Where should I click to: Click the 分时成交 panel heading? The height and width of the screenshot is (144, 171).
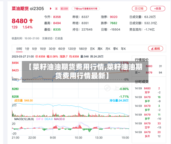click(x=142, y=82)
